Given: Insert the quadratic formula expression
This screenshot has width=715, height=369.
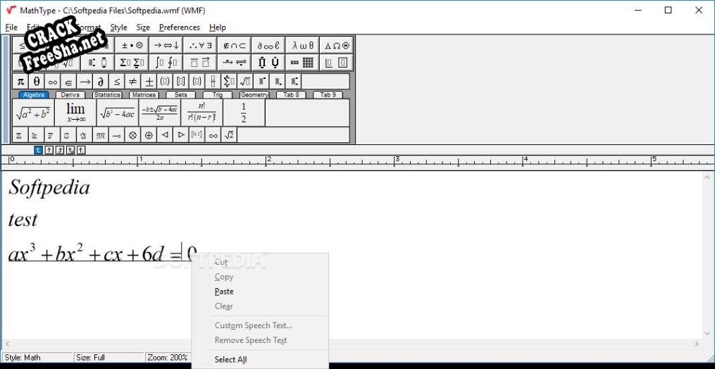Looking at the screenshot, I should pyautogui.click(x=159, y=113).
